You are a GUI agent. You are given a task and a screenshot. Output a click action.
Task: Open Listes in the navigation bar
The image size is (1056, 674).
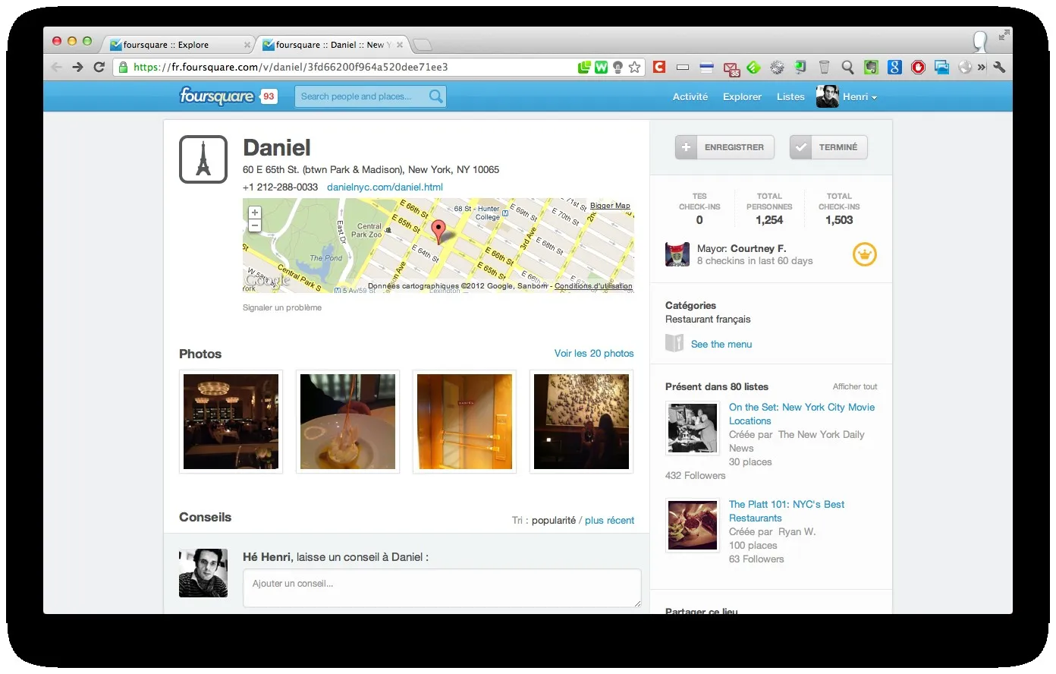coord(790,96)
